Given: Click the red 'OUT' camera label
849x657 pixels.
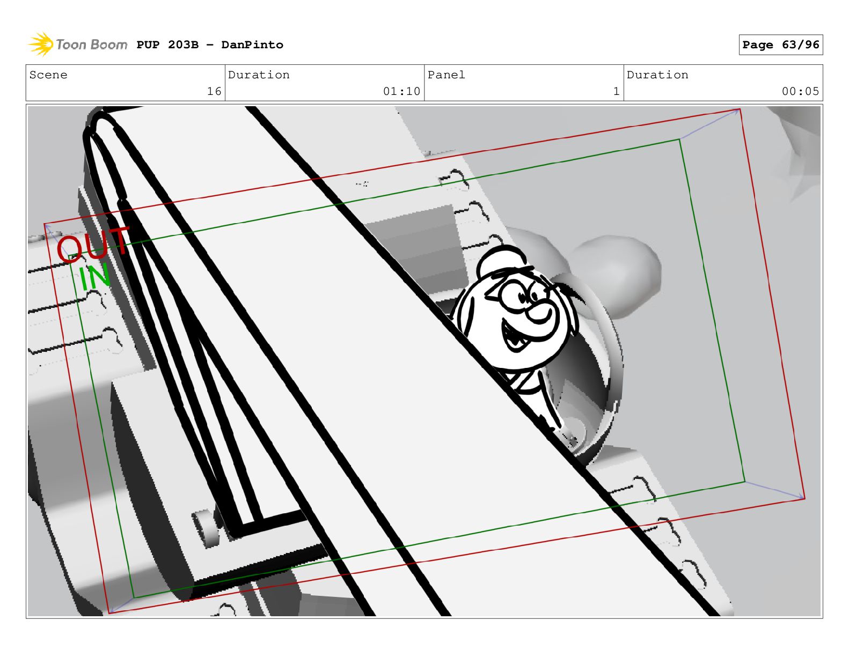Looking at the screenshot, I should (94, 245).
